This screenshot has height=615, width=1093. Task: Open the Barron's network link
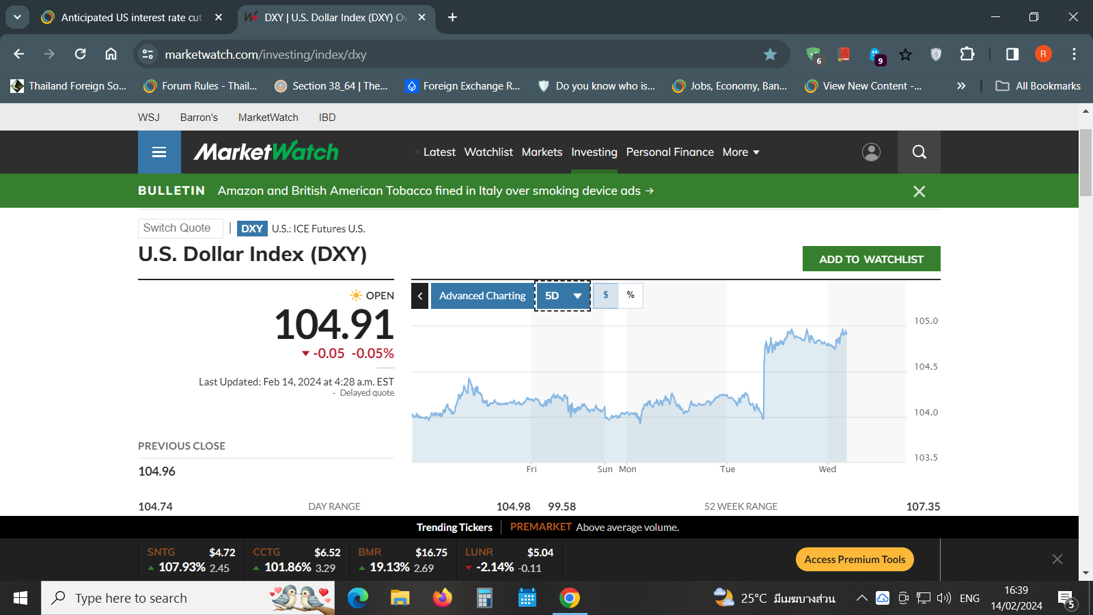pyautogui.click(x=199, y=118)
